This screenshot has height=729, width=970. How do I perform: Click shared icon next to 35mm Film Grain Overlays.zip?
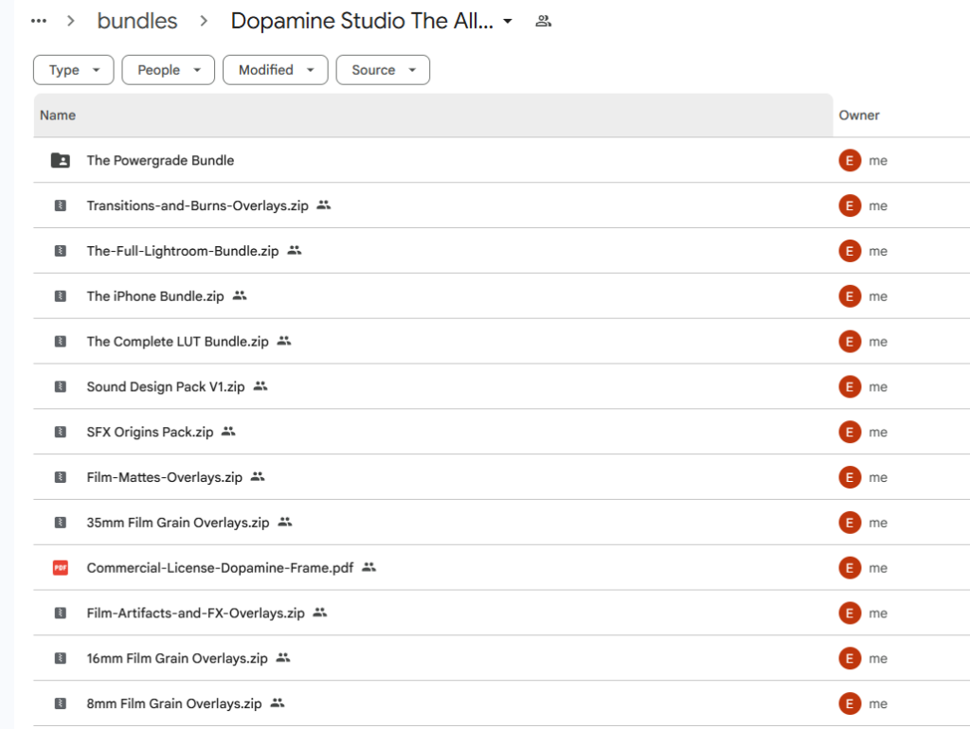(284, 522)
